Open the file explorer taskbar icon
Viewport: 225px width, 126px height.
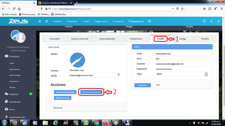(45, 123)
